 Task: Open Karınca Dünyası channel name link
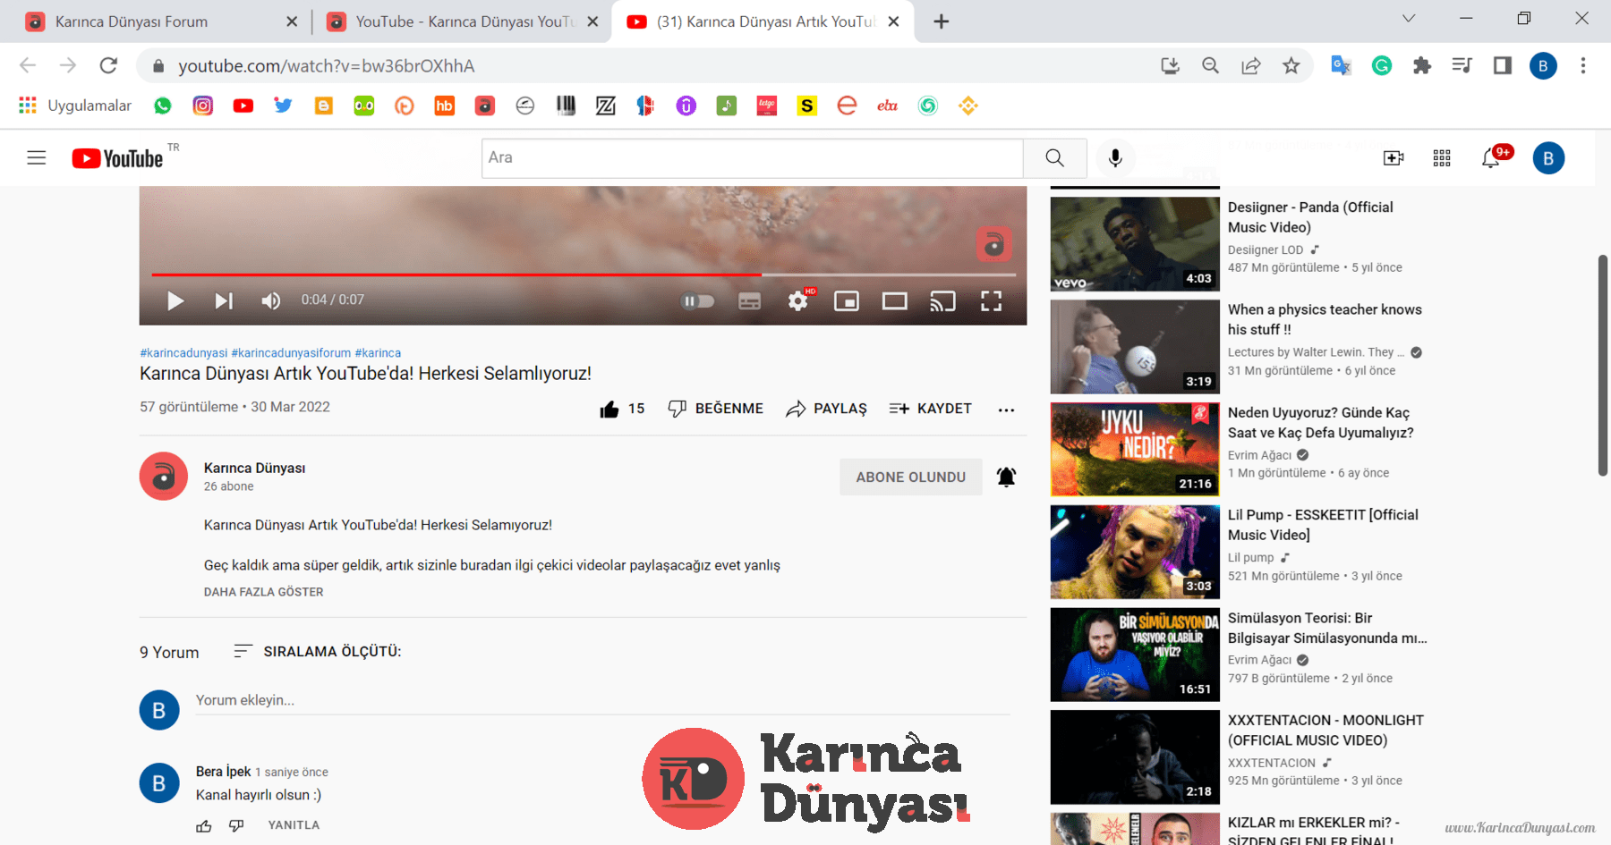(x=255, y=468)
